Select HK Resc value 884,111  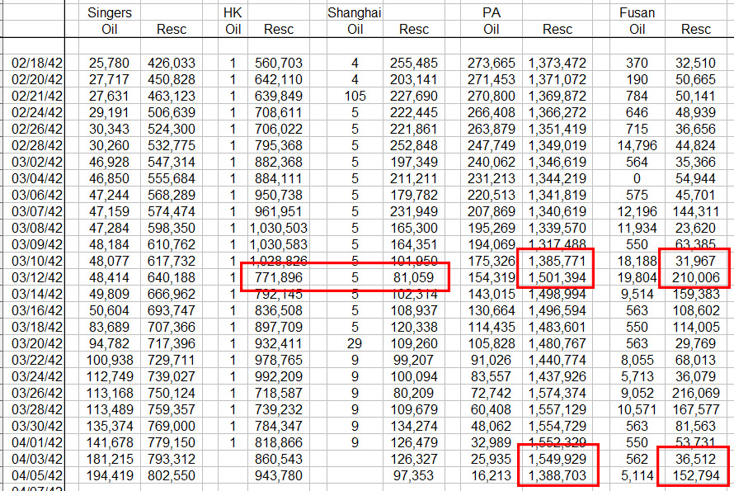tap(279, 178)
